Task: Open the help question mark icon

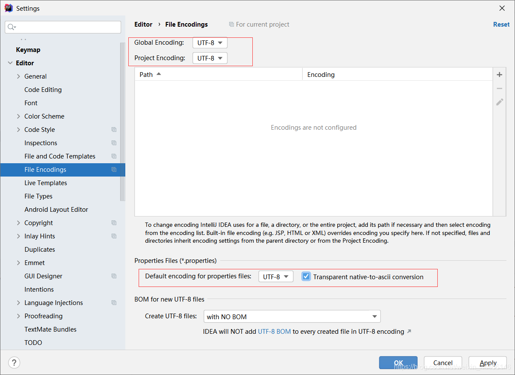Action: tap(14, 363)
